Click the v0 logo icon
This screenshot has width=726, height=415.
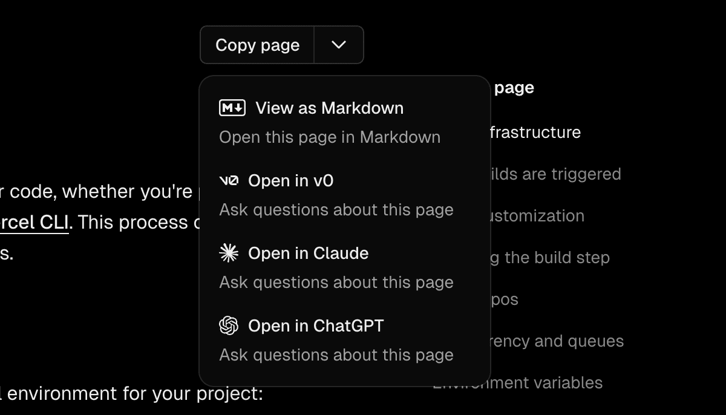coord(229,180)
